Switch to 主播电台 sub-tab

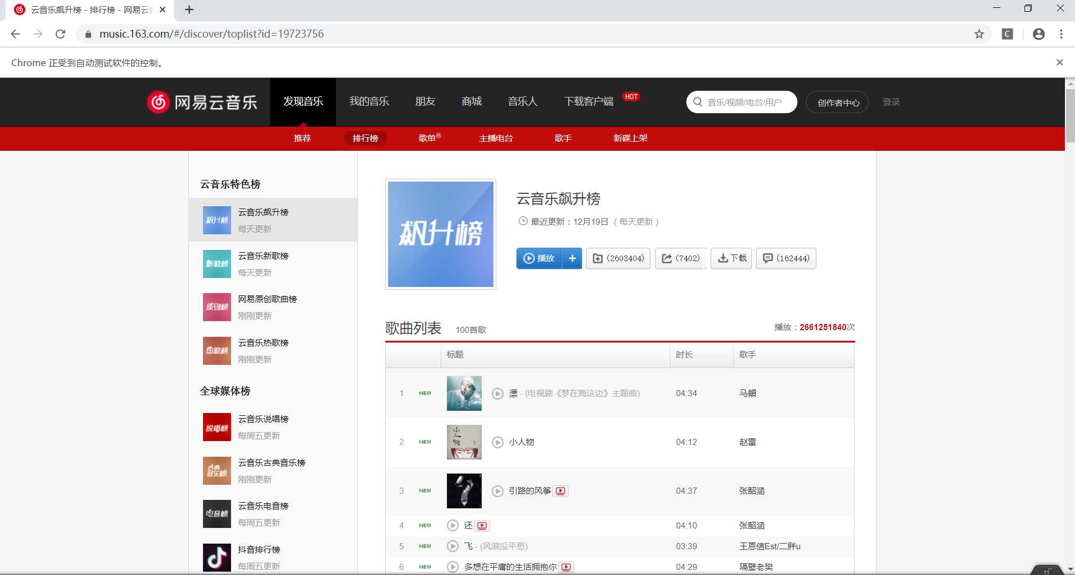pos(496,138)
